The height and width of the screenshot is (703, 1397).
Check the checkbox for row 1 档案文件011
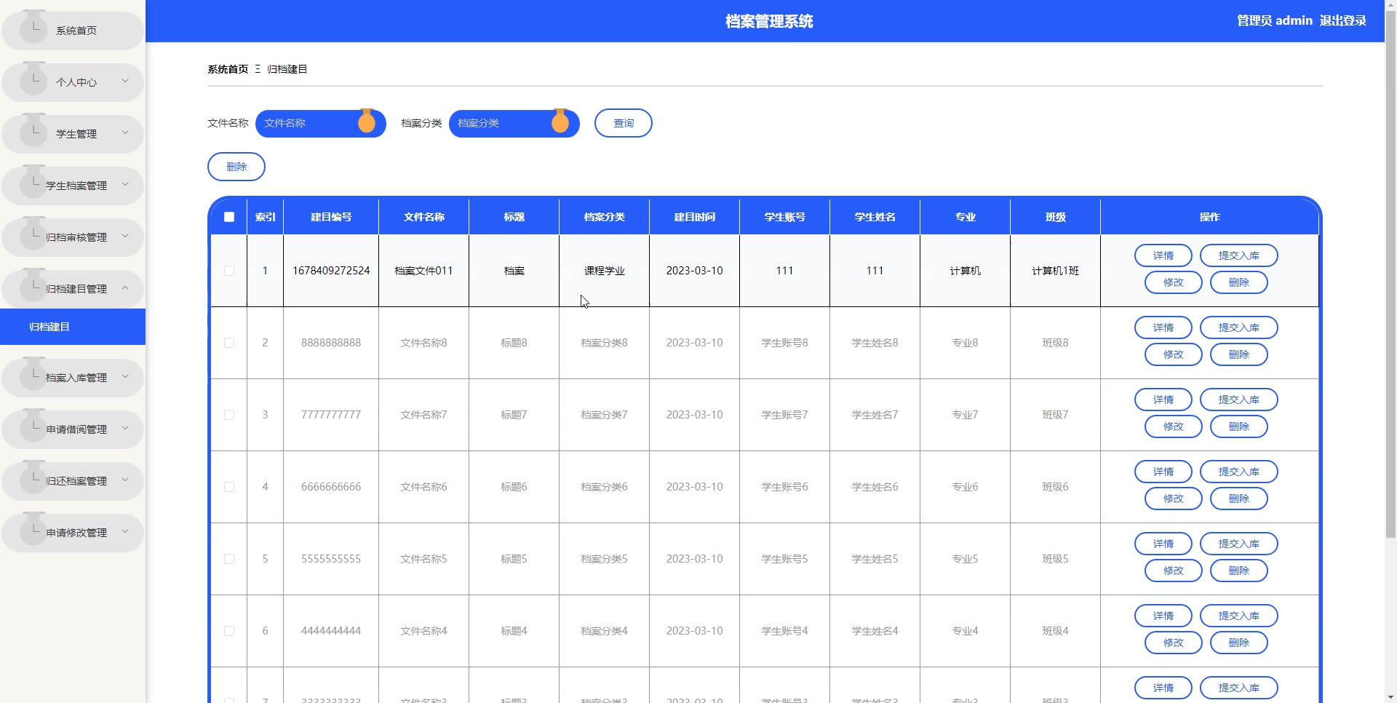click(x=229, y=271)
